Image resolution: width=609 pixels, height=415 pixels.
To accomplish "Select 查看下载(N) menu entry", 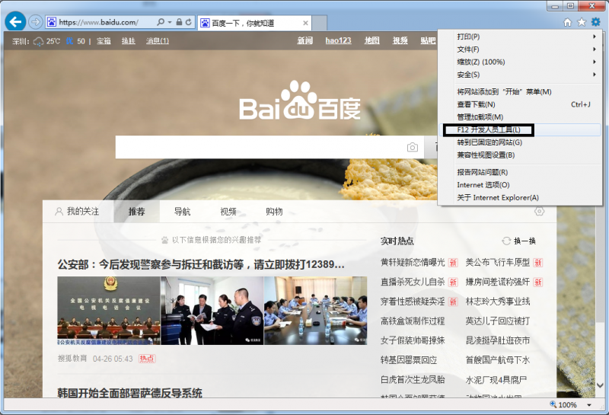I will 520,104.
